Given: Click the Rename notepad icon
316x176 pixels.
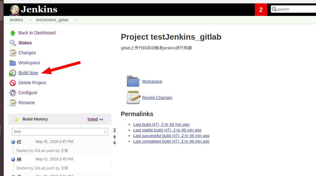Looking at the screenshot, I should pyautogui.click(x=13, y=103).
